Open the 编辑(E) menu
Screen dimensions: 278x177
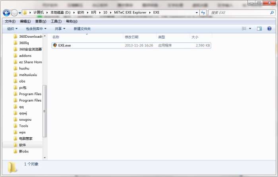[x=25, y=21]
